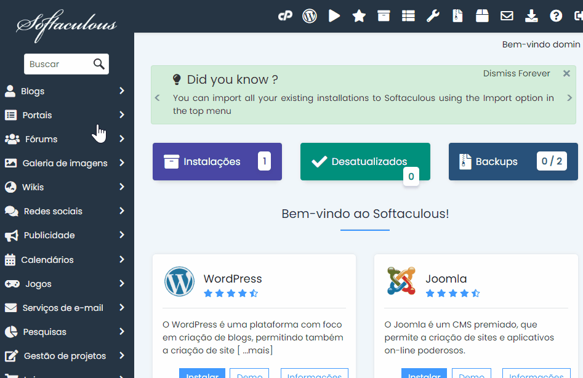583x378 pixels.
Task: Open the Instalações summary button
Action: coord(217,162)
